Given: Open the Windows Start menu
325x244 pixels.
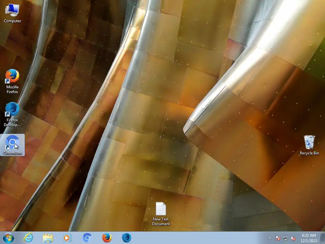Looking at the screenshot, I should [x=8, y=238].
